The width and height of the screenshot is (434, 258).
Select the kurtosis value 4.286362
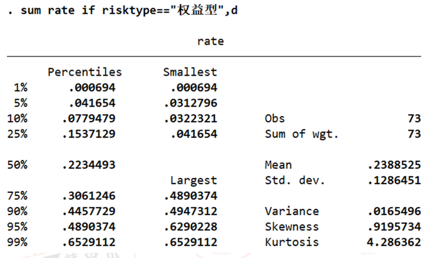click(396, 242)
